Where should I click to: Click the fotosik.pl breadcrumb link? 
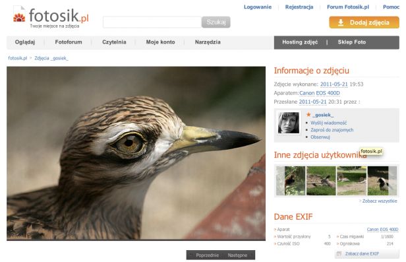coord(17,58)
